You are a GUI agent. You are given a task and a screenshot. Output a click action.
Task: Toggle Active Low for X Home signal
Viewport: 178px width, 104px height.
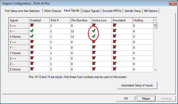click(x=94, y=36)
